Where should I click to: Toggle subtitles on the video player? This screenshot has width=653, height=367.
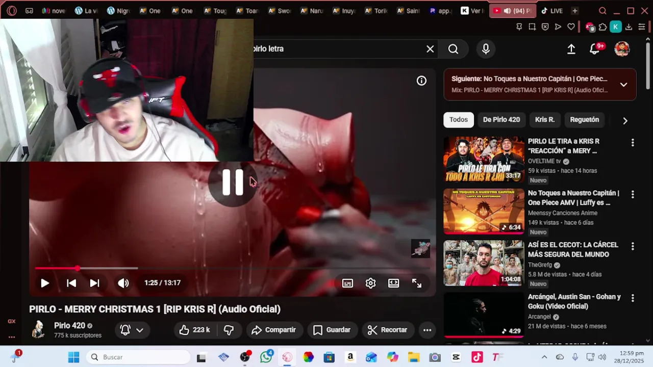(x=347, y=283)
